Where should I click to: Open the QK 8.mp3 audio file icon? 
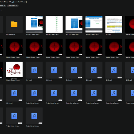pos(14,93)
